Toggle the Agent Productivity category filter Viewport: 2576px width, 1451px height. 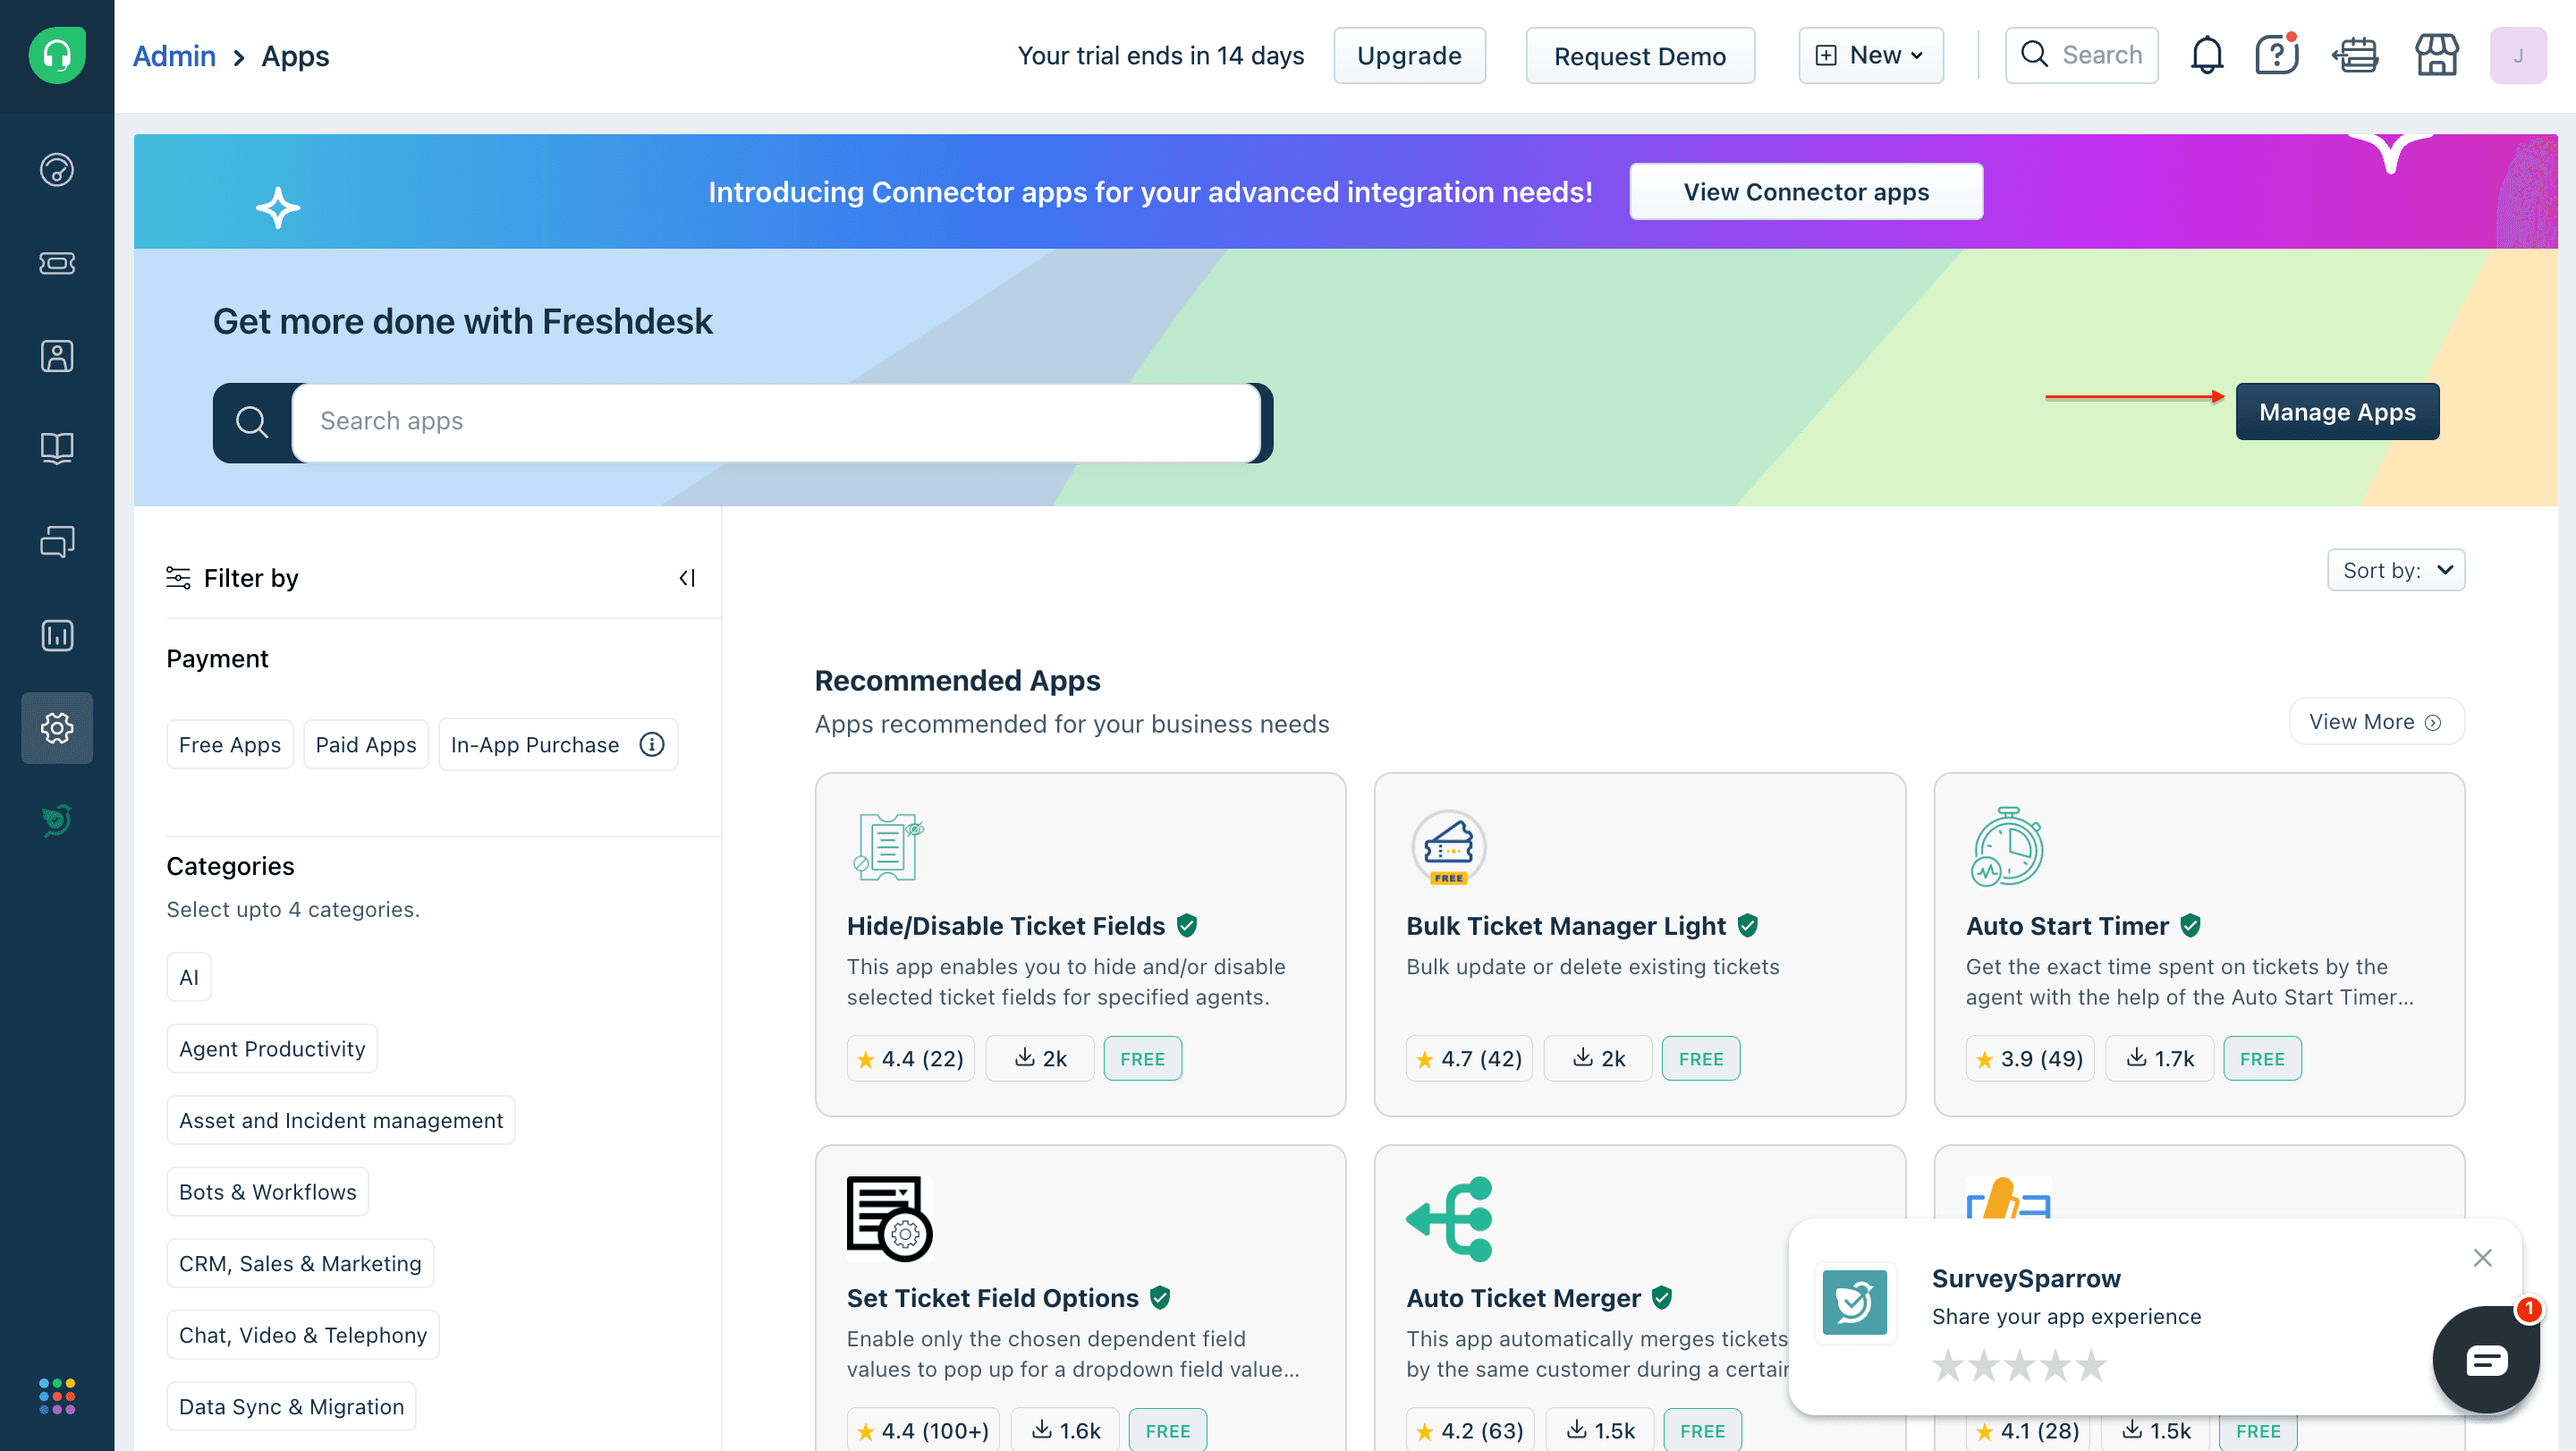[x=271, y=1049]
